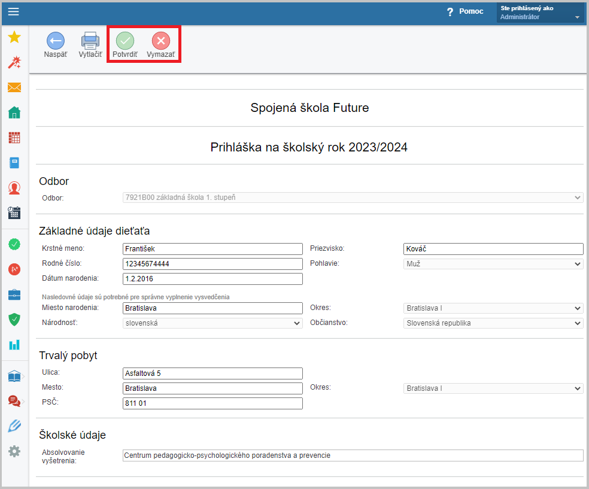Expand the Odbor dropdown
The image size is (589, 489).
coord(353,198)
